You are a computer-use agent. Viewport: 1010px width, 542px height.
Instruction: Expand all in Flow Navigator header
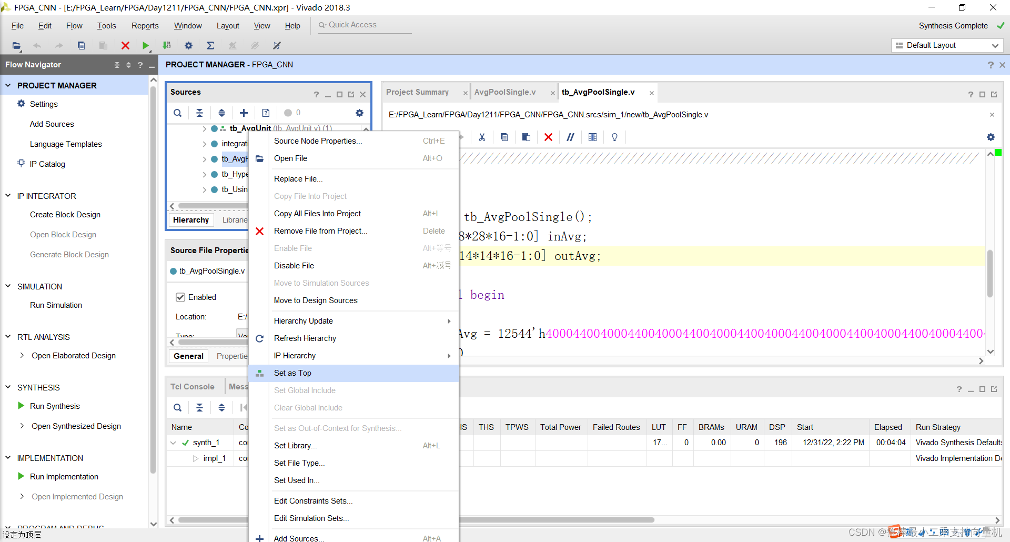(x=128, y=65)
